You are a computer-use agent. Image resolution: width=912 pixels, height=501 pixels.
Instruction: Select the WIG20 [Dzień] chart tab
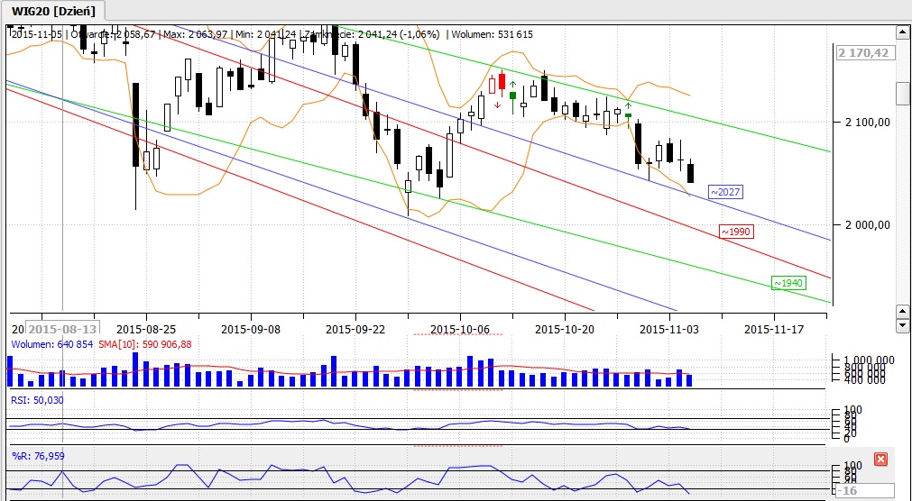click(x=54, y=11)
